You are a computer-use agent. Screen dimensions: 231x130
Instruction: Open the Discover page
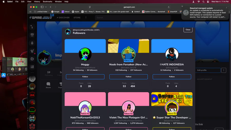[63, 17]
